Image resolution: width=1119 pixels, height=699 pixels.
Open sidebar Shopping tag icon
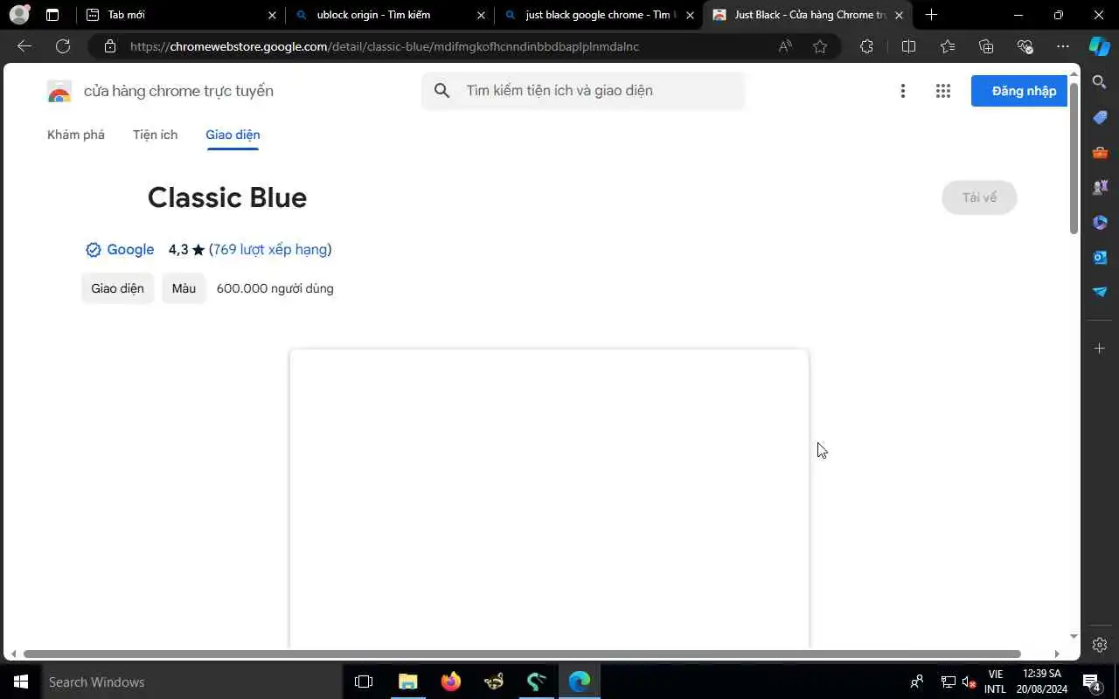point(1100,117)
